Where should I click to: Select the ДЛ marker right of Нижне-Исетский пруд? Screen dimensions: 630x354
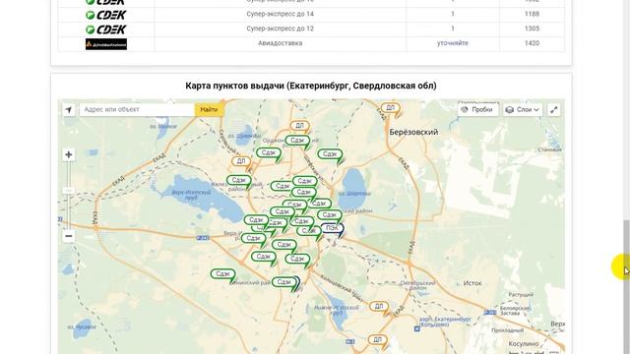click(x=379, y=307)
